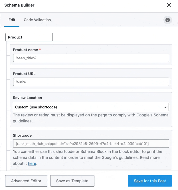
Task: Click the Product name label
Action: tap(25, 50)
